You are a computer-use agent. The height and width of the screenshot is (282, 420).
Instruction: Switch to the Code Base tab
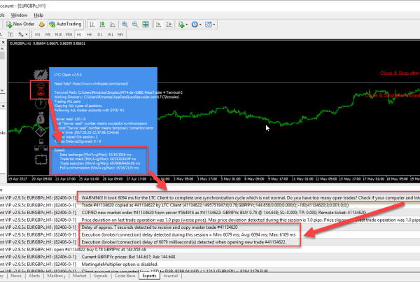click(x=125, y=276)
